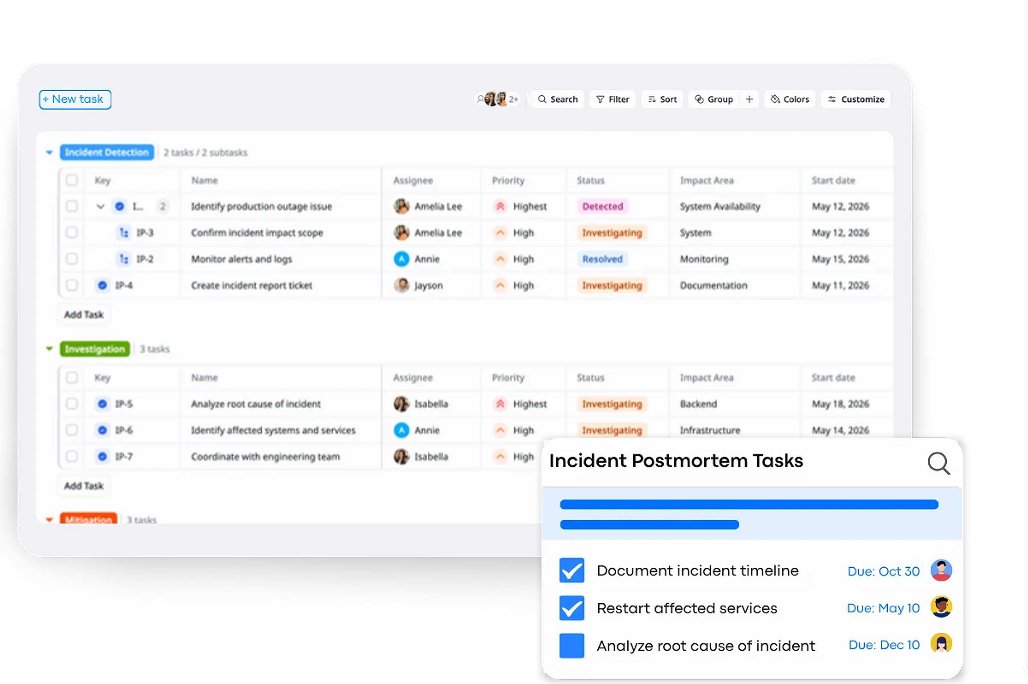Tick the IP-3 row checkbox
Screen dimensions: 1028x684
(71, 233)
